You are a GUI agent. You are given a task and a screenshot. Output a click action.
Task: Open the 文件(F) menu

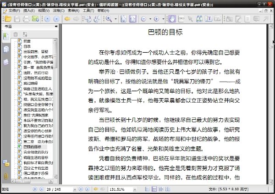(14, 11)
